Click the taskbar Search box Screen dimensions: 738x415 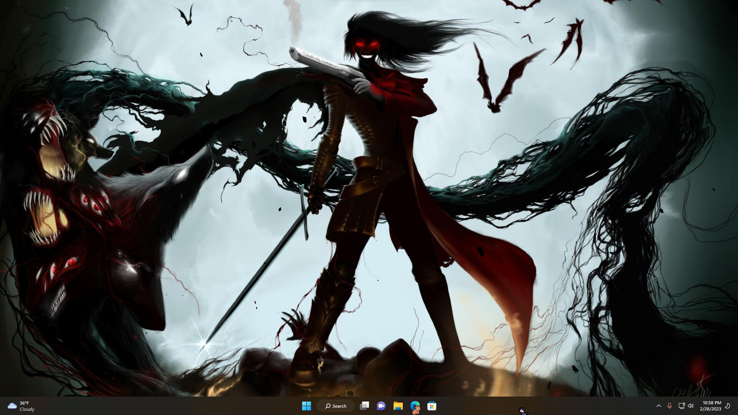(336, 406)
